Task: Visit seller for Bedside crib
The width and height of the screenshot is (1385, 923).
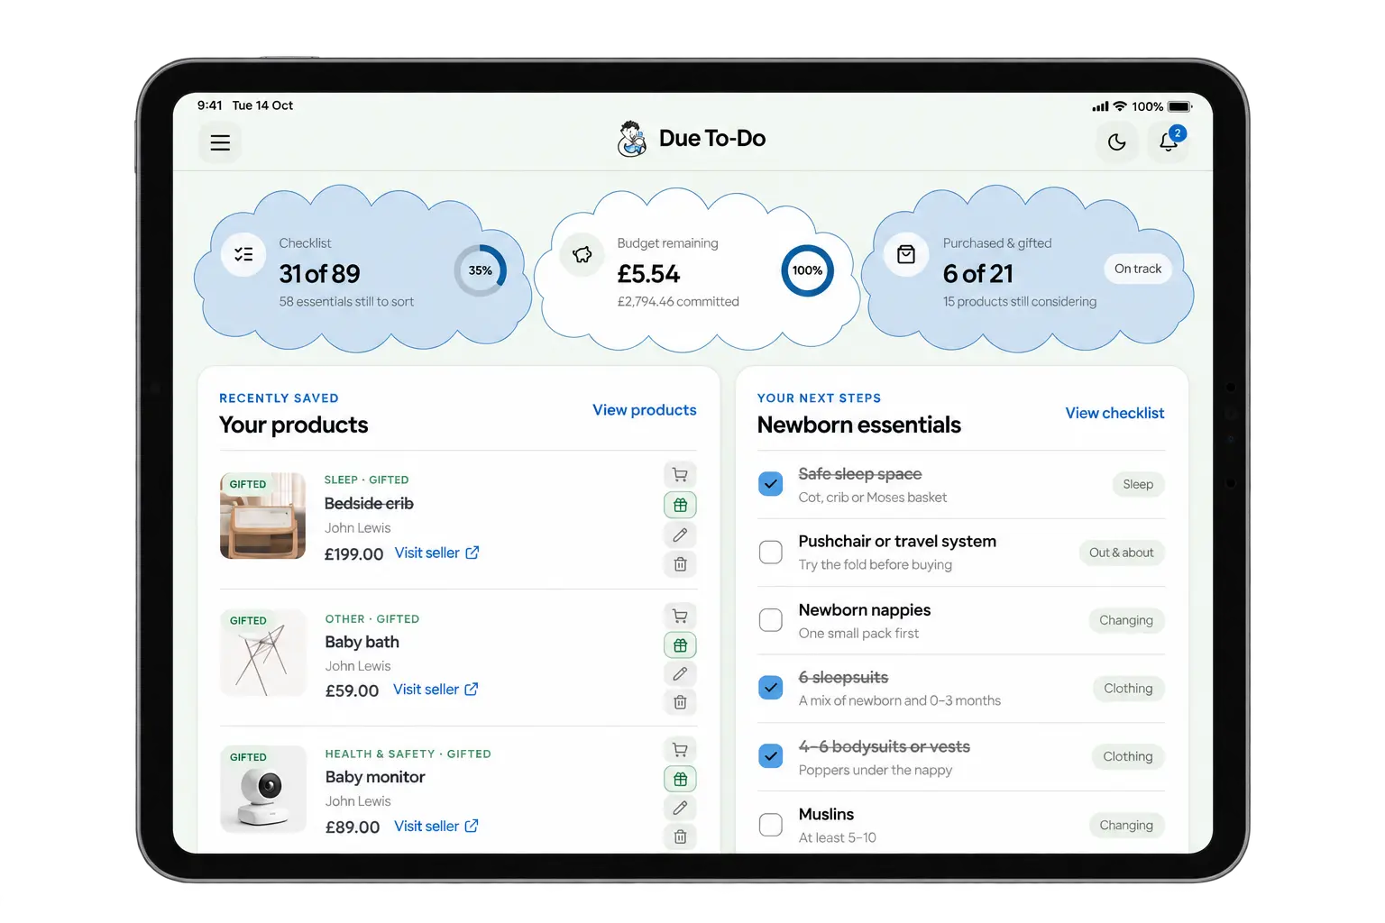Action: tap(436, 553)
